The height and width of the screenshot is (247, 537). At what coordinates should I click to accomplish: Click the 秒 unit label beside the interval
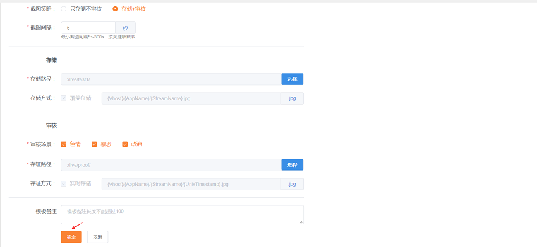click(125, 28)
